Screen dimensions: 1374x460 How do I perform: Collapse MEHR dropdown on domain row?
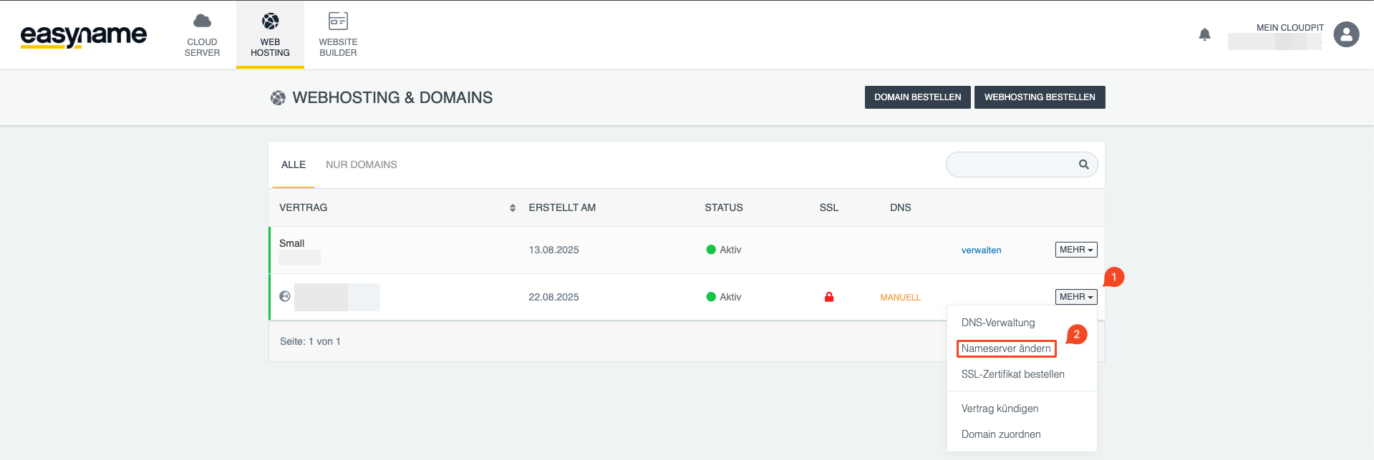pos(1075,297)
